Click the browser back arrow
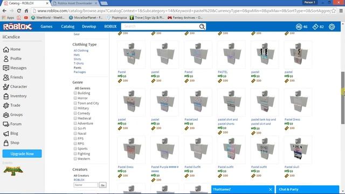The image size is (345, 194). (4, 11)
